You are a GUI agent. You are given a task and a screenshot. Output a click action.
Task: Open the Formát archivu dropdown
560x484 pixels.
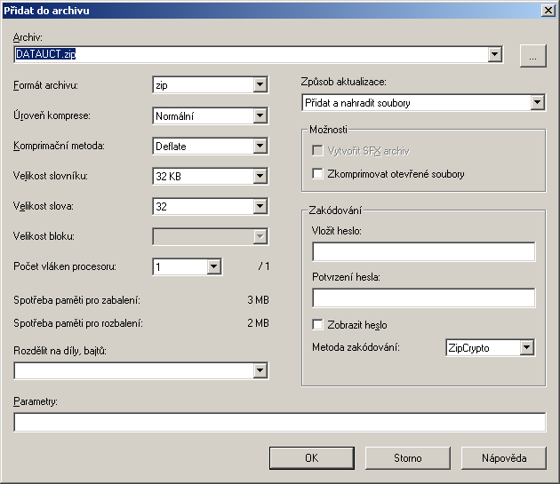point(260,85)
